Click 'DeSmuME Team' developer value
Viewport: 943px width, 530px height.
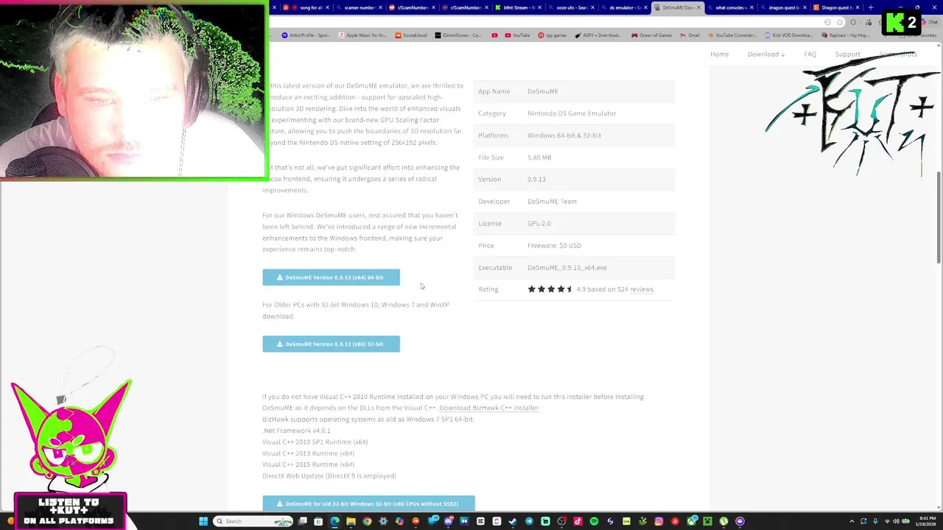pyautogui.click(x=552, y=201)
